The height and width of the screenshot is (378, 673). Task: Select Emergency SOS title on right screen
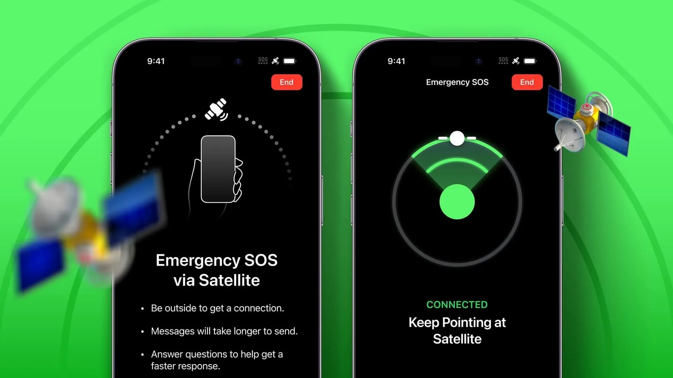coord(457,82)
